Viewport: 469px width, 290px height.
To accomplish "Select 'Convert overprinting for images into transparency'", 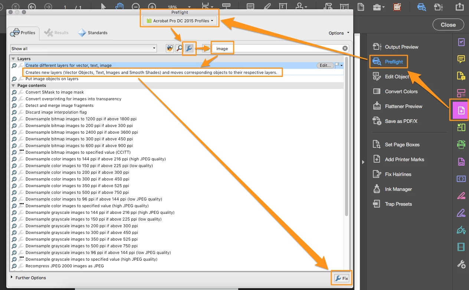I will [73, 99].
